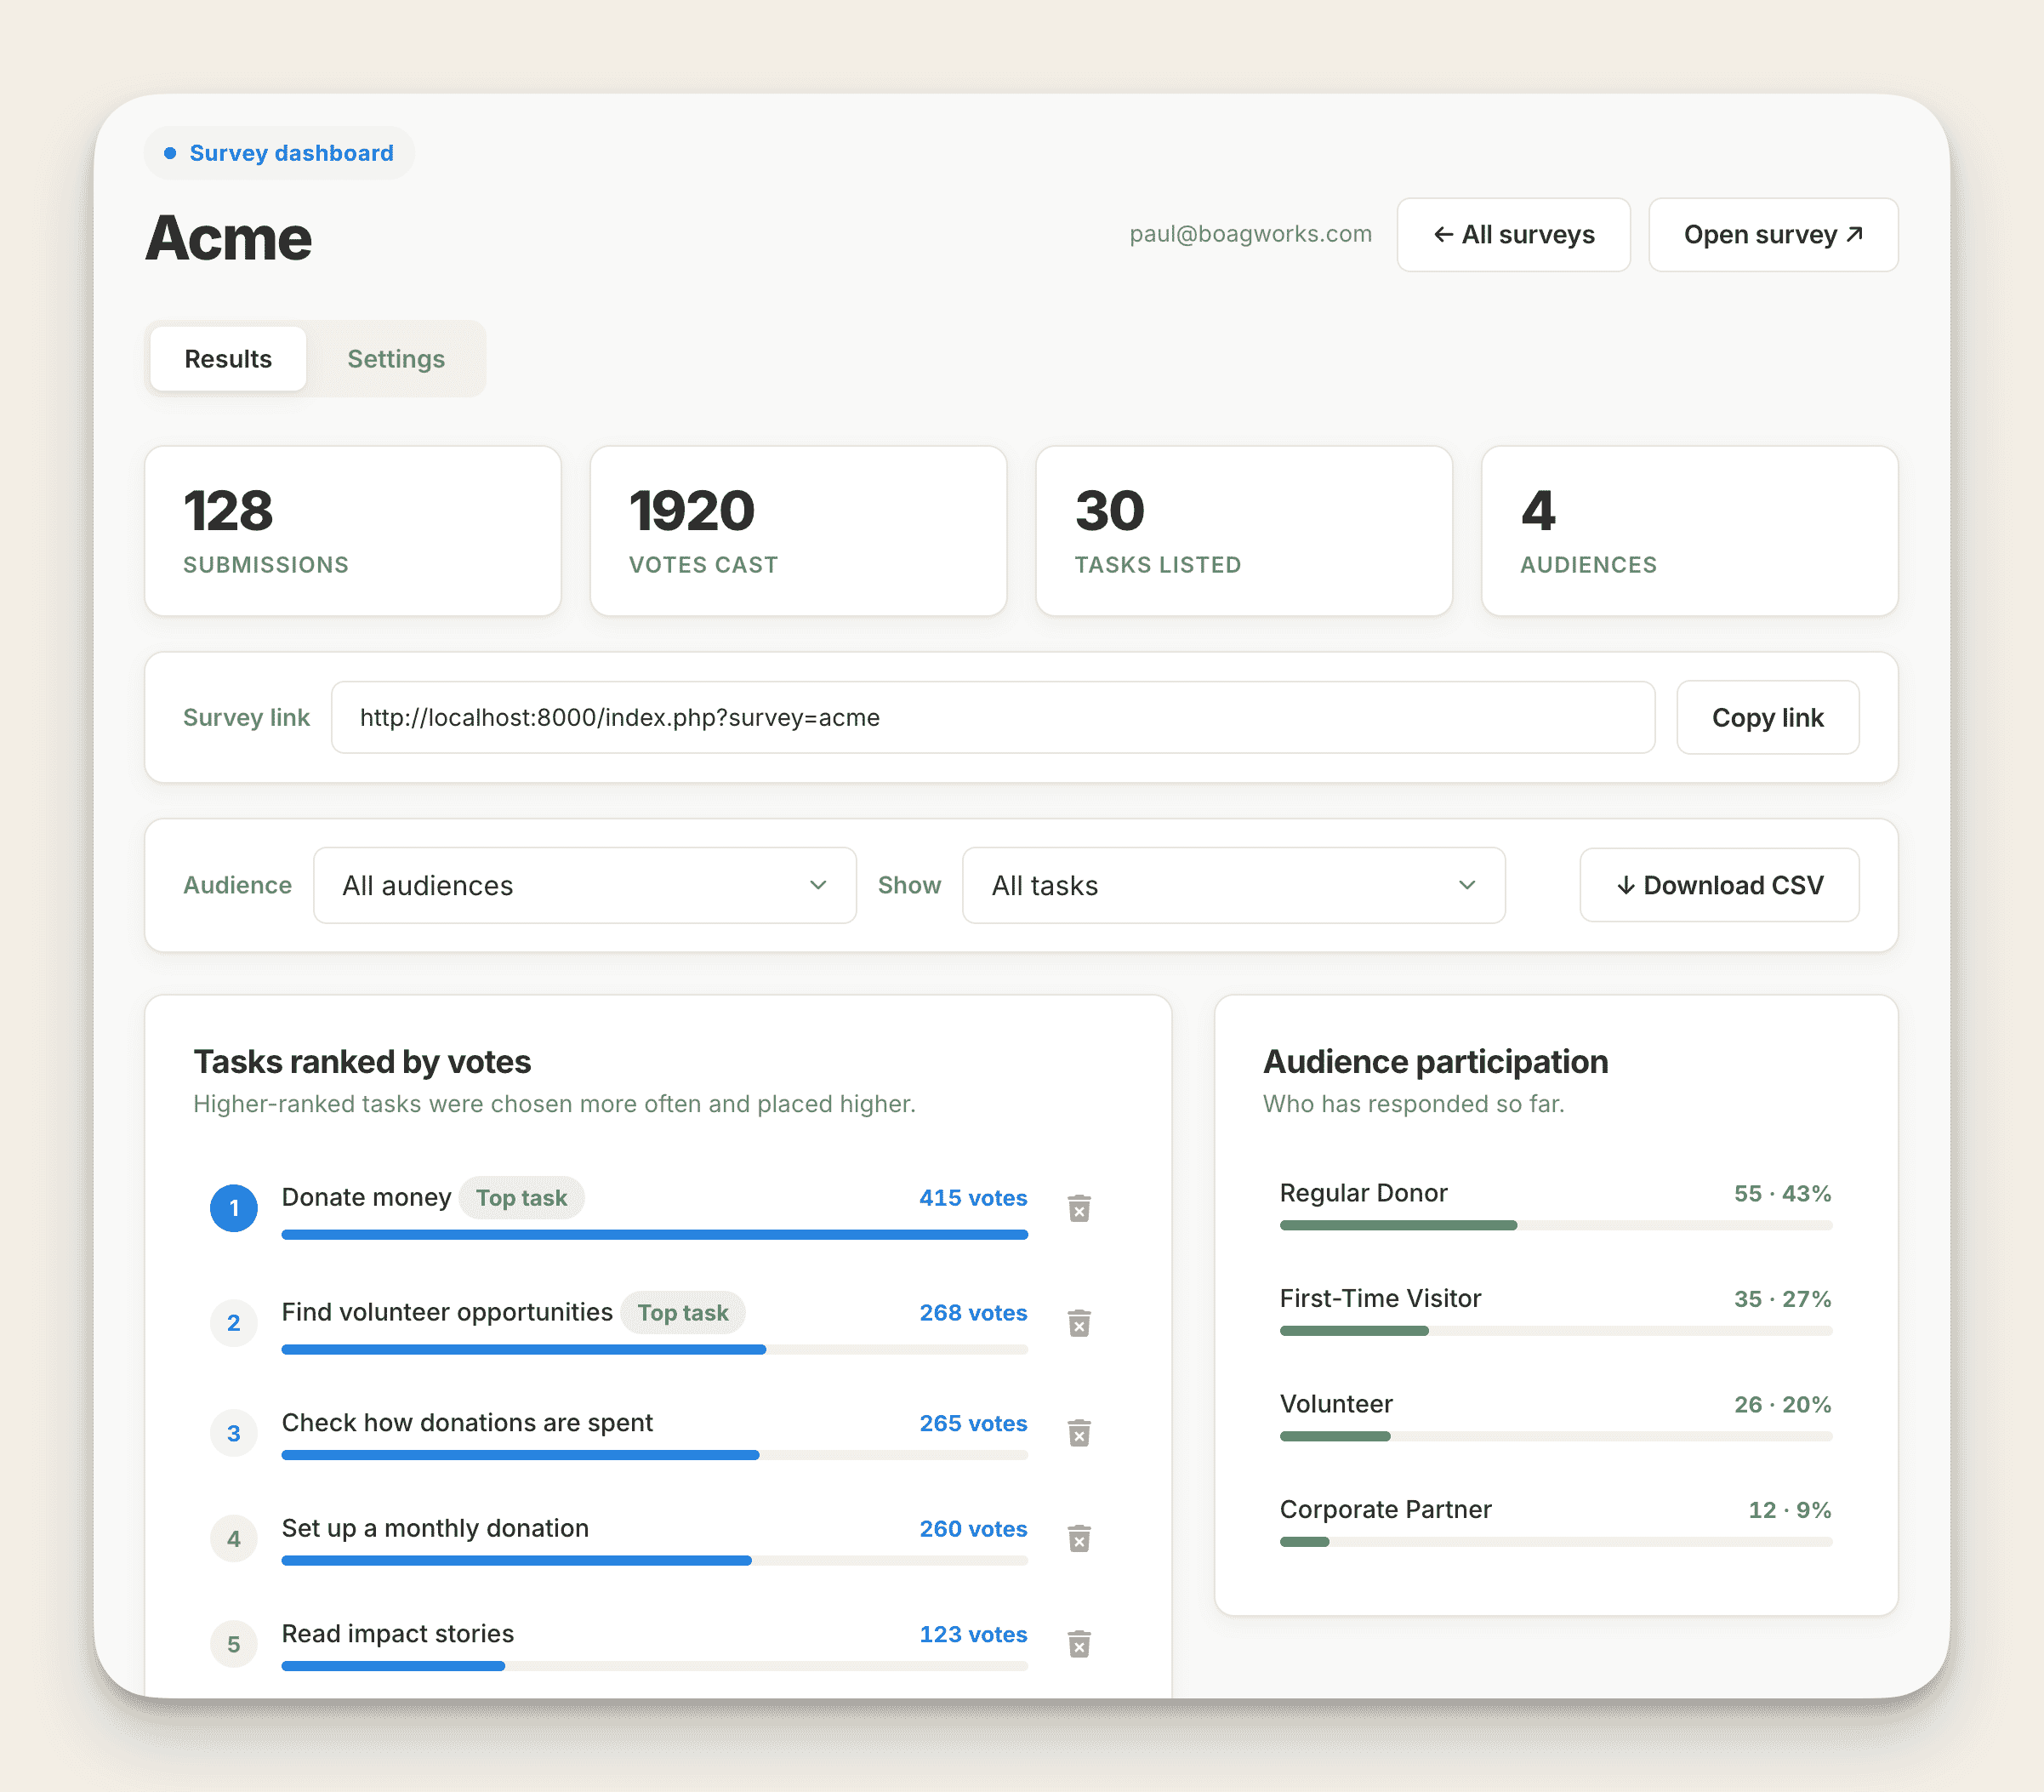Click the rank 1 circle badge
This screenshot has width=2044, height=1792.
[234, 1208]
